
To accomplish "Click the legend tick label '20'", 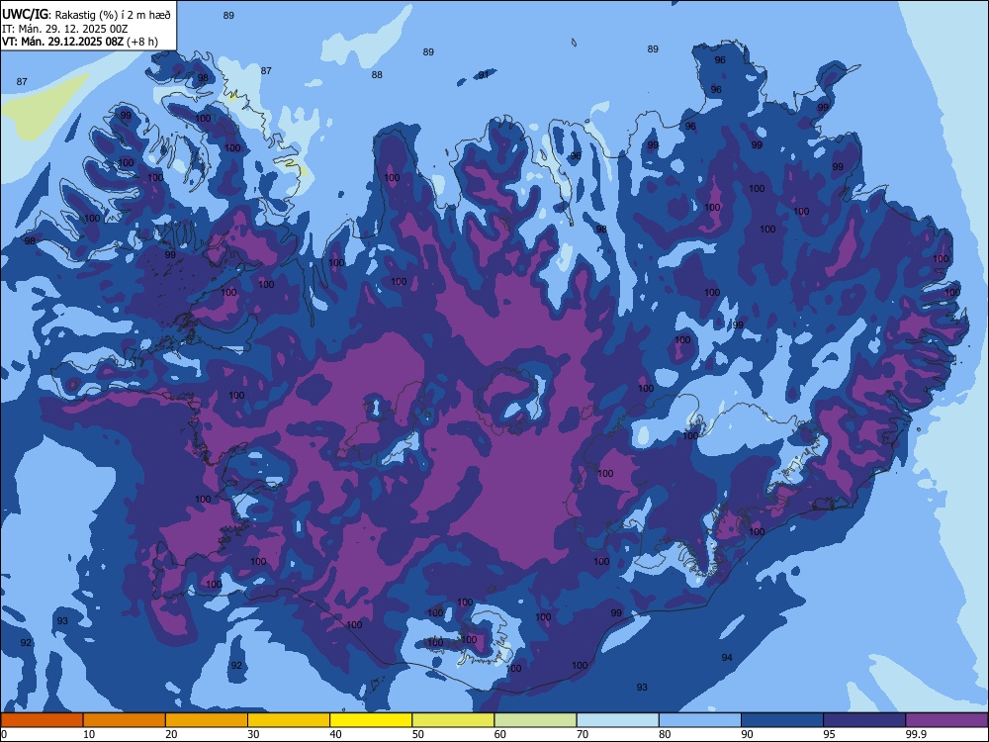I will point(171,734).
